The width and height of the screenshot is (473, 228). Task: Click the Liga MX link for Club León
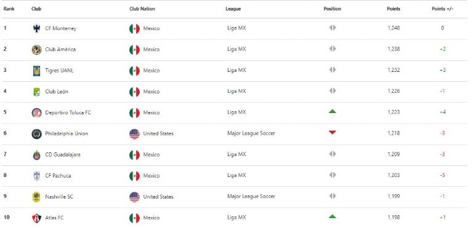236,91
